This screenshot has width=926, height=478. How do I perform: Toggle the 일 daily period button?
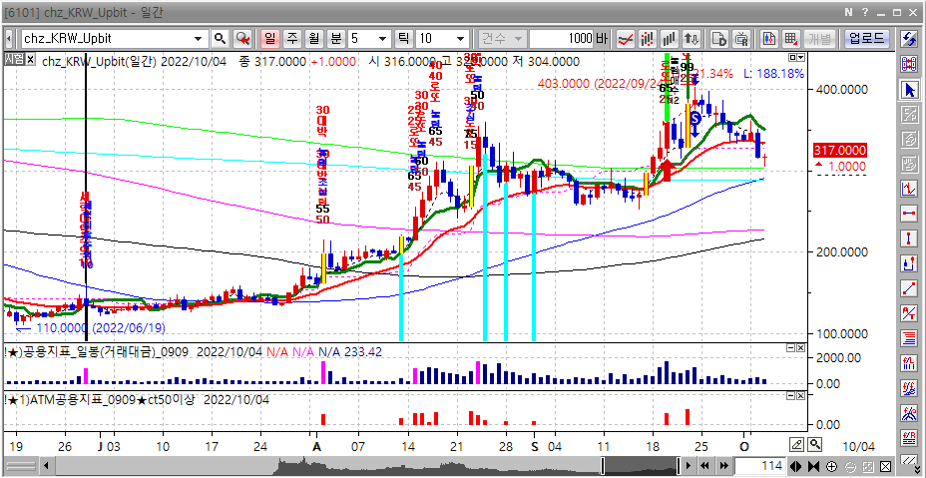pyautogui.click(x=269, y=39)
